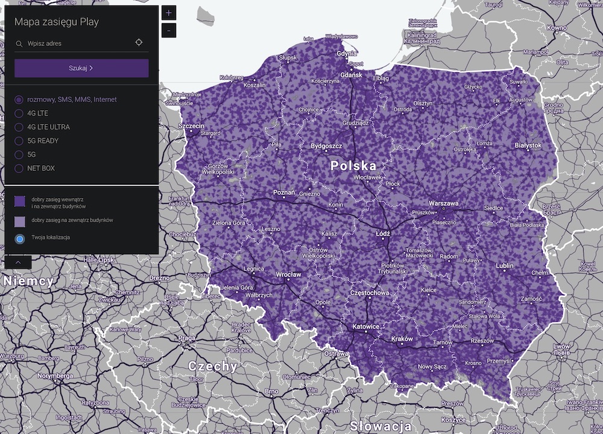The width and height of the screenshot is (603, 434).
Task: Click the Kalisz label on the map
Action: coord(329,234)
